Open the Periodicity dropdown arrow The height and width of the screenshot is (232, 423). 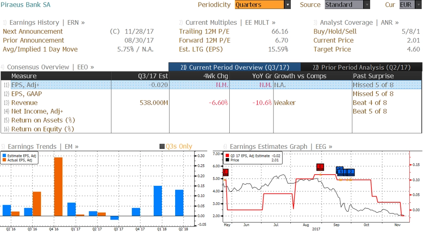(x=288, y=5)
